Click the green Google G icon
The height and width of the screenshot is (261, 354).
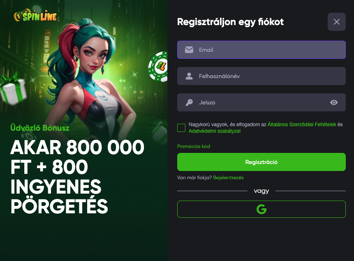261,209
